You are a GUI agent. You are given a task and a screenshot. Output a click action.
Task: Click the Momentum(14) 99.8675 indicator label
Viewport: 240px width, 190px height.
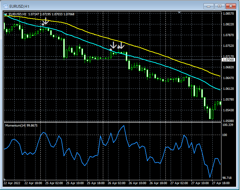(x=21, y=126)
